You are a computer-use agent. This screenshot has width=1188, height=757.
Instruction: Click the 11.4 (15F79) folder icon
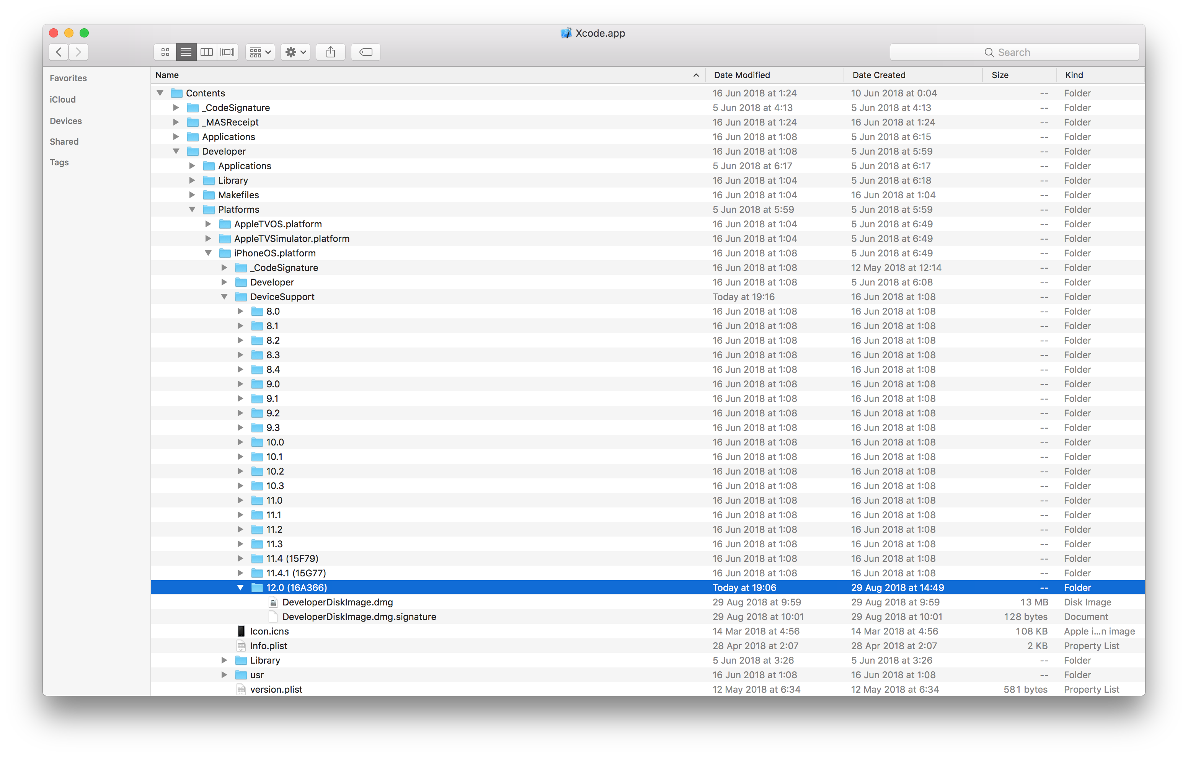click(x=257, y=558)
